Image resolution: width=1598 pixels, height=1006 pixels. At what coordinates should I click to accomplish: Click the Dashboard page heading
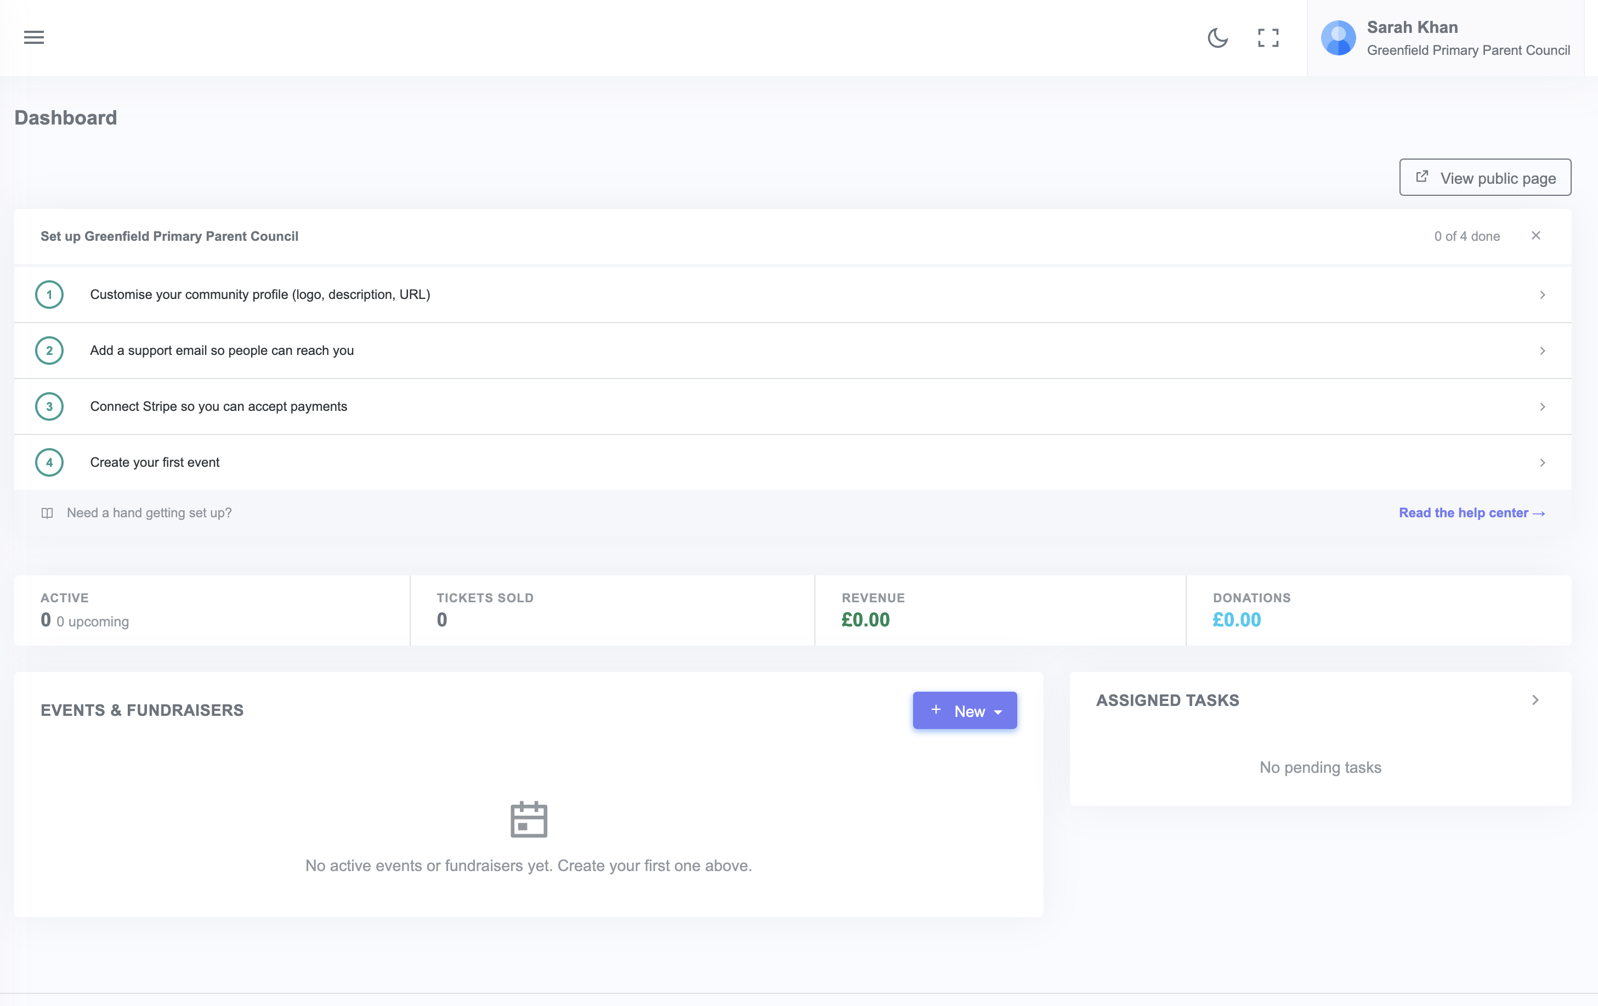tap(66, 117)
